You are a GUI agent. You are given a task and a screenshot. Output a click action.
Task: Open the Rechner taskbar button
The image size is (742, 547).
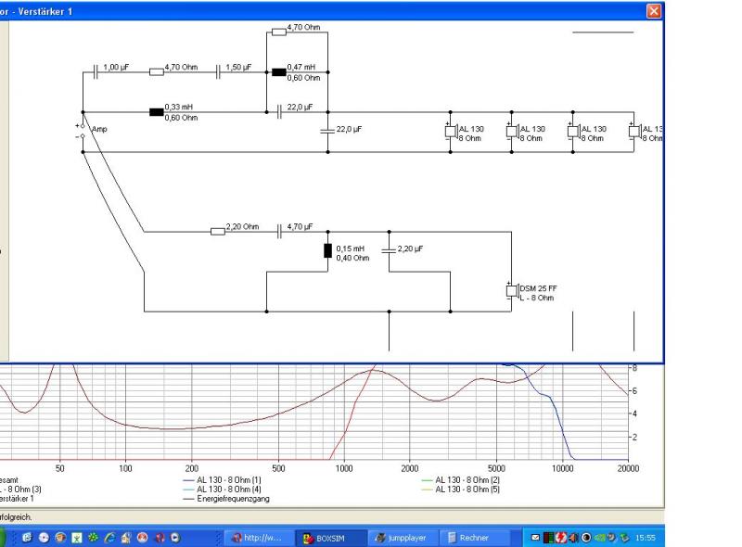pyautogui.click(x=473, y=538)
